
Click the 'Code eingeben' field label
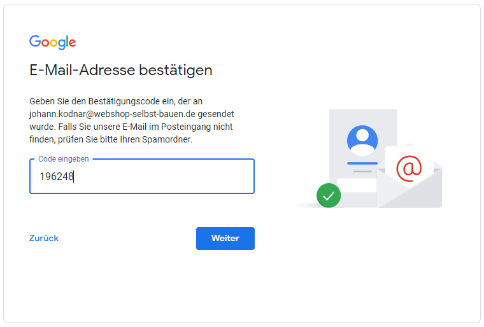[64, 159]
